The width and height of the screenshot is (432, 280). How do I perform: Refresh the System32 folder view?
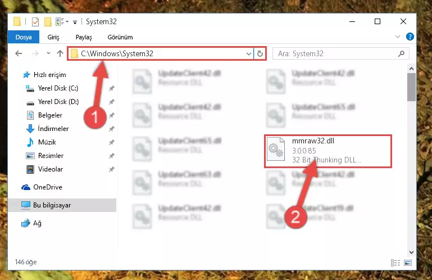tap(260, 53)
